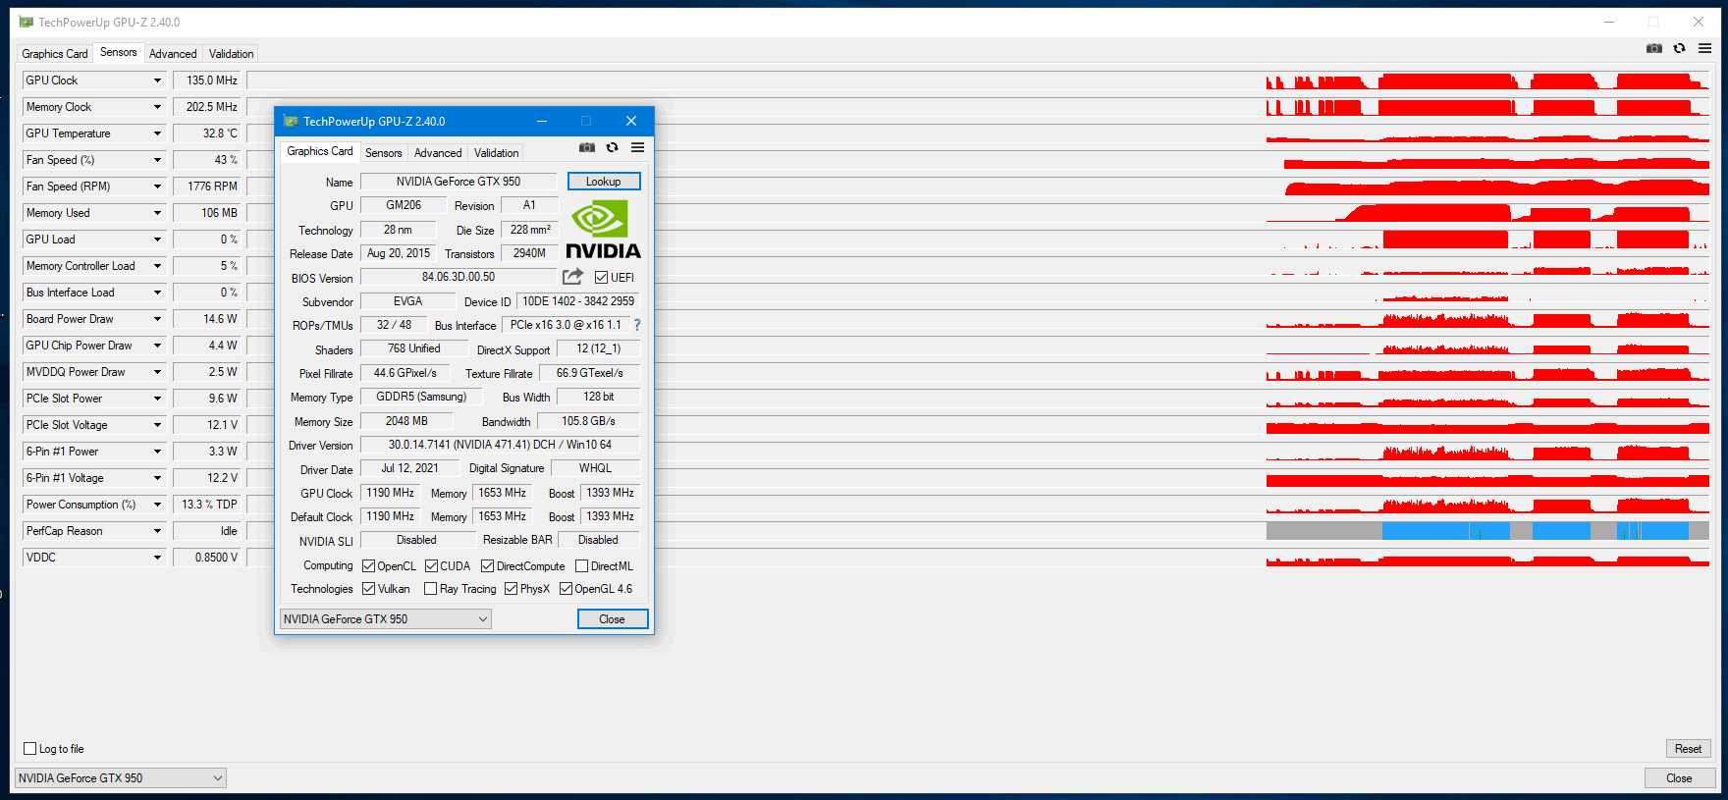1728x800 pixels.
Task: Open the GPU Temperature sensor dropdown
Action: [157, 133]
